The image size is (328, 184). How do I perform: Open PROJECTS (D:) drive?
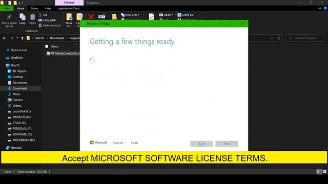pos(22,117)
